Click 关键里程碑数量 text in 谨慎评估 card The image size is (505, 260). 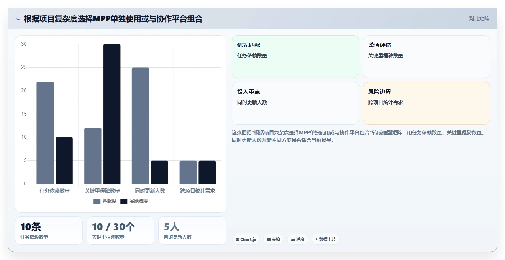[x=385, y=56]
